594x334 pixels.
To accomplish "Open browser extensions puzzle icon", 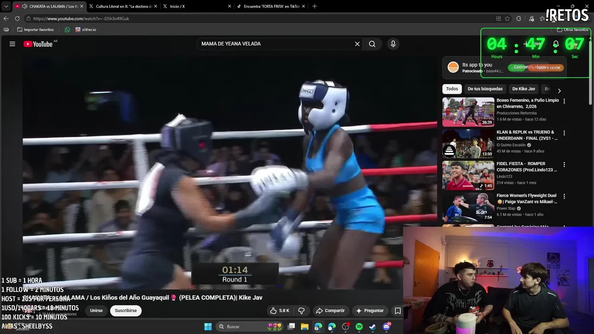I will click(x=519, y=19).
